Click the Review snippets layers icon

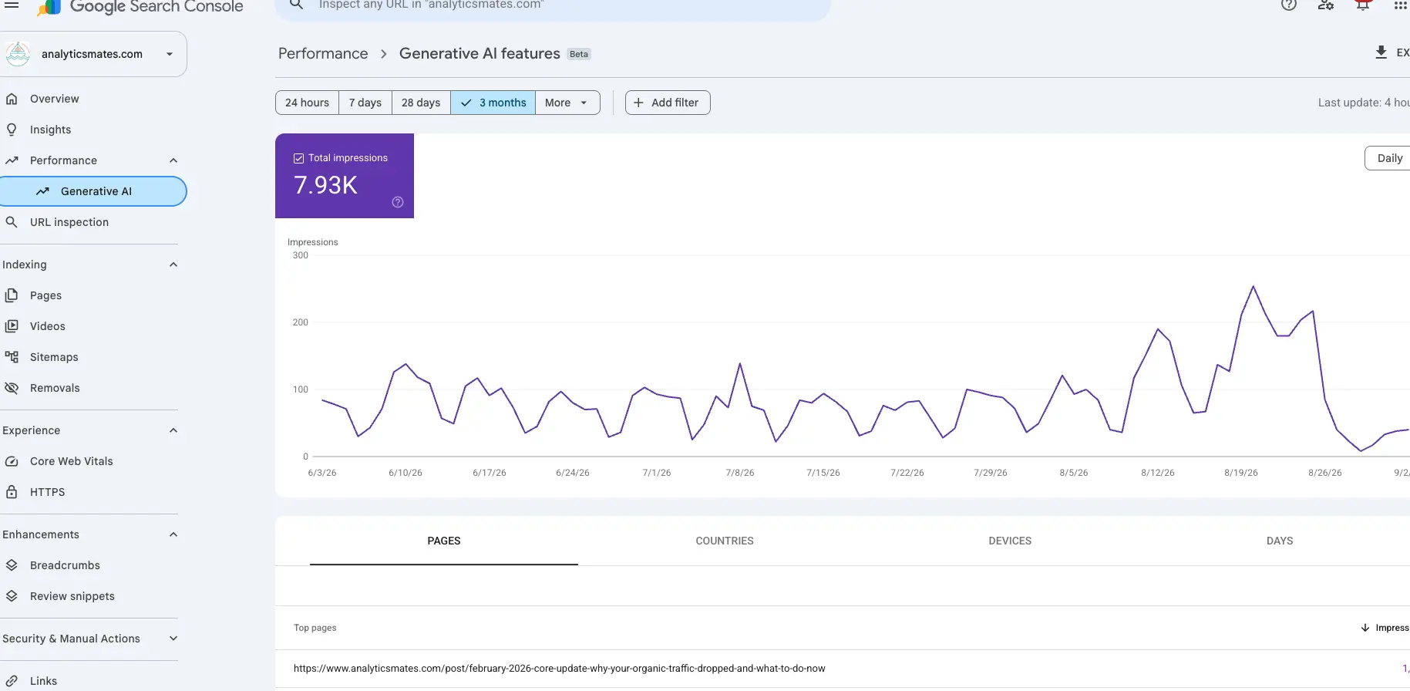pos(12,596)
